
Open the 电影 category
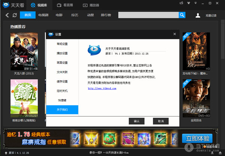pos(59,15)
